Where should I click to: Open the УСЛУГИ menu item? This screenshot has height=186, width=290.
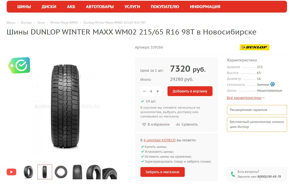[132, 7]
